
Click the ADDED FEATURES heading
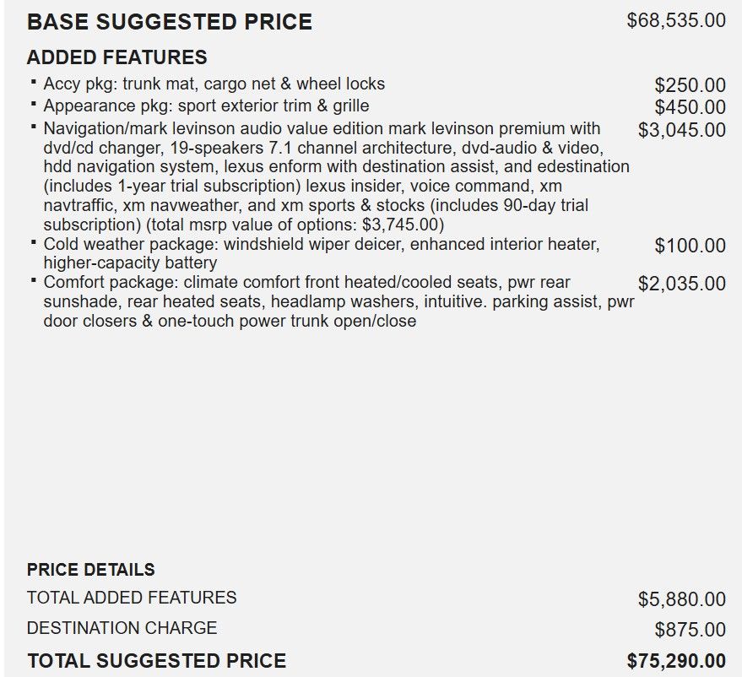click(116, 57)
